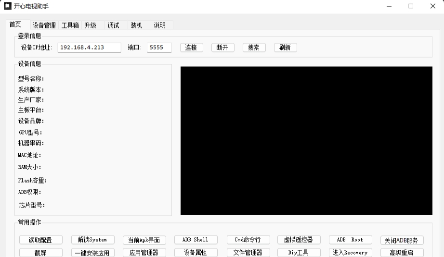The width and height of the screenshot is (444, 257).
Task: Click the black device screen preview
Action: click(x=306, y=141)
